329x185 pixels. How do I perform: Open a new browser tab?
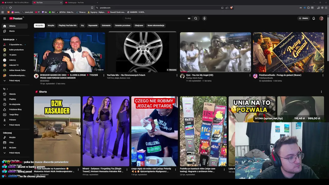click(x=97, y=3)
